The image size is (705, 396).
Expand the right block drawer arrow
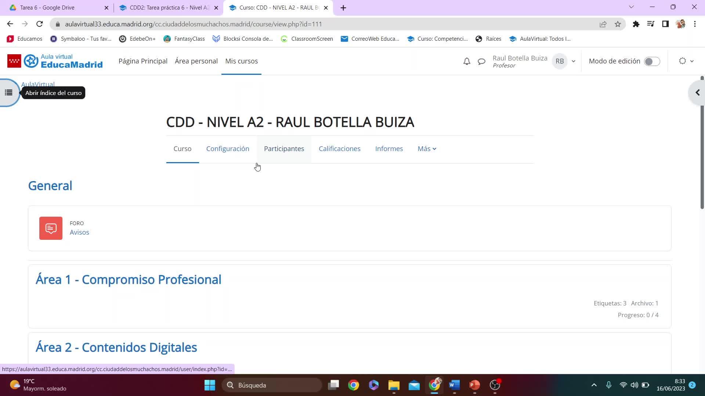(697, 93)
